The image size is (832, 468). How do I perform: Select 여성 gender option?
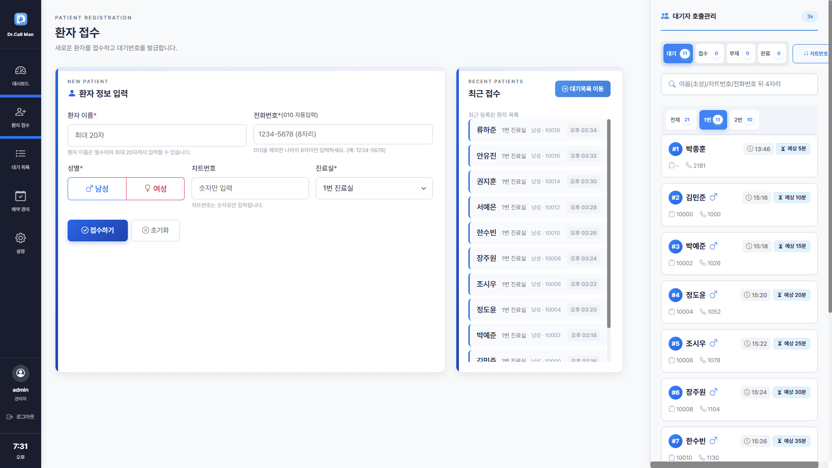point(155,188)
